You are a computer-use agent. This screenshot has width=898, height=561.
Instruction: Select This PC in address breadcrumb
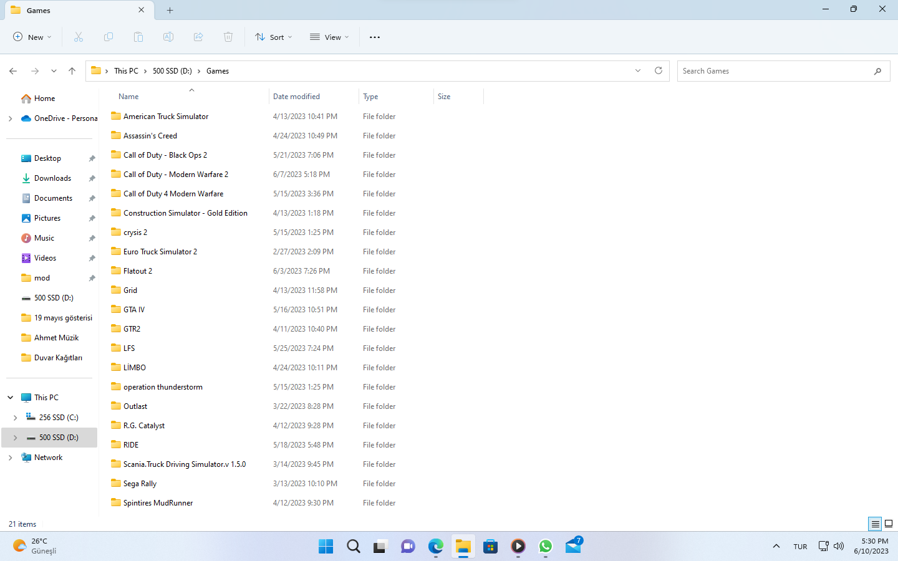126,71
